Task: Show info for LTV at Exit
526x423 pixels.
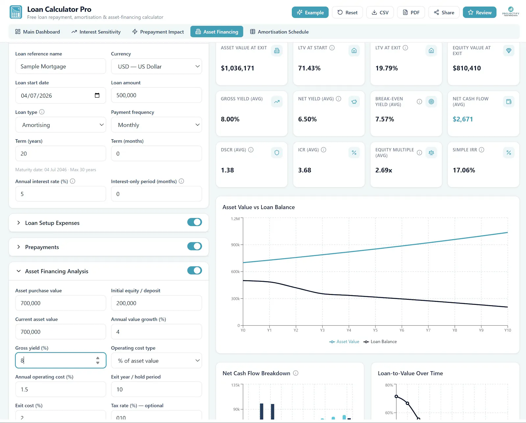Action: (x=405, y=48)
